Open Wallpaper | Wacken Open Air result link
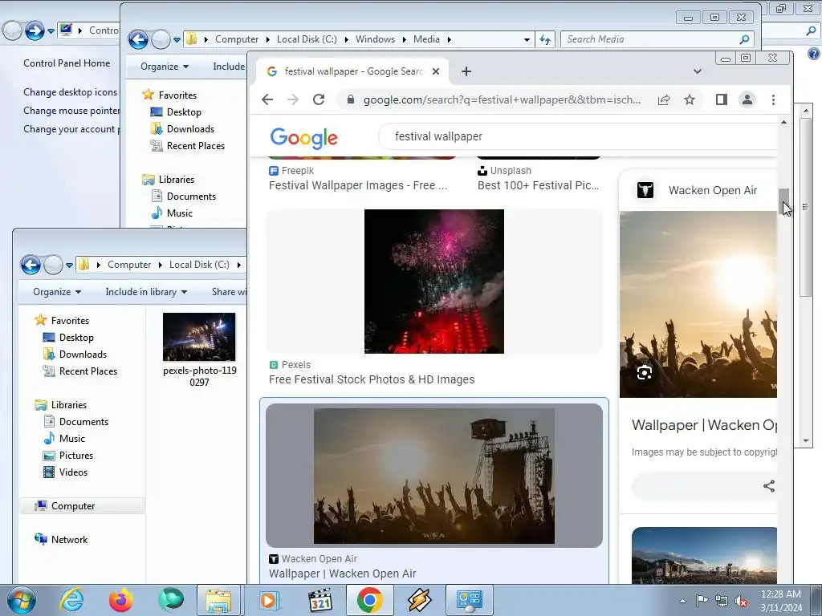 coord(342,573)
